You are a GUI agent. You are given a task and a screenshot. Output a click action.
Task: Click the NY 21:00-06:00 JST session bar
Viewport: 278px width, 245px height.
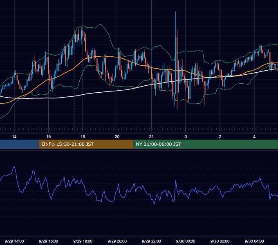(206, 144)
